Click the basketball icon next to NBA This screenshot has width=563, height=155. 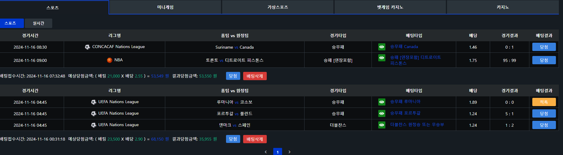click(109, 60)
